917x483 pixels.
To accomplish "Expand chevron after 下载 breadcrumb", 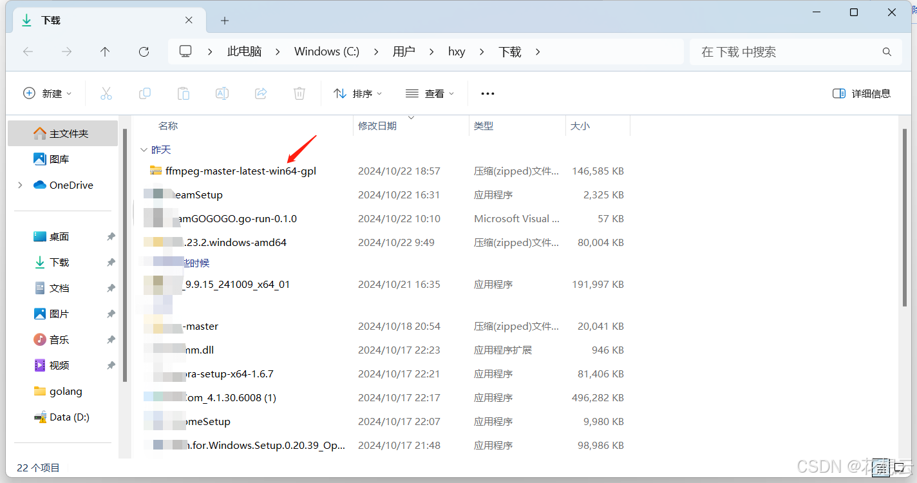I will (x=538, y=52).
